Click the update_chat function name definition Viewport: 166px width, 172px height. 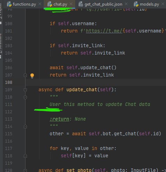82,90
